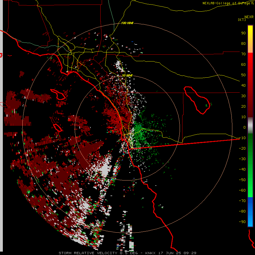Click the 0 knot scale value
Viewport: 255px width, 255px height.
click(x=245, y=127)
